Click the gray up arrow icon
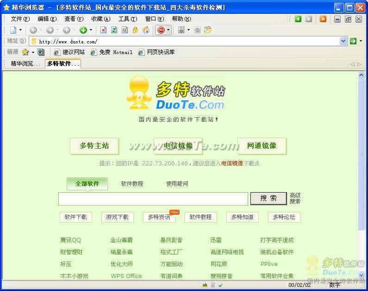Viewport: 368px width, 291px height. tap(67, 30)
